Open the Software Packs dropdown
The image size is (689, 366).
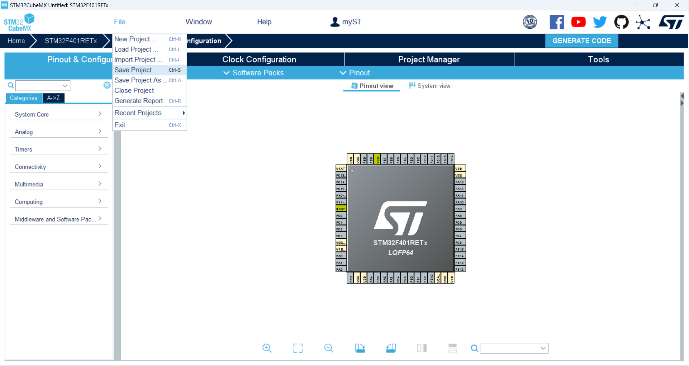pyautogui.click(x=253, y=73)
